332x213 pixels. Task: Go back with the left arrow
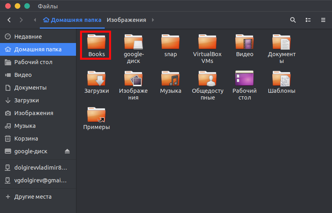pyautogui.click(x=9, y=20)
